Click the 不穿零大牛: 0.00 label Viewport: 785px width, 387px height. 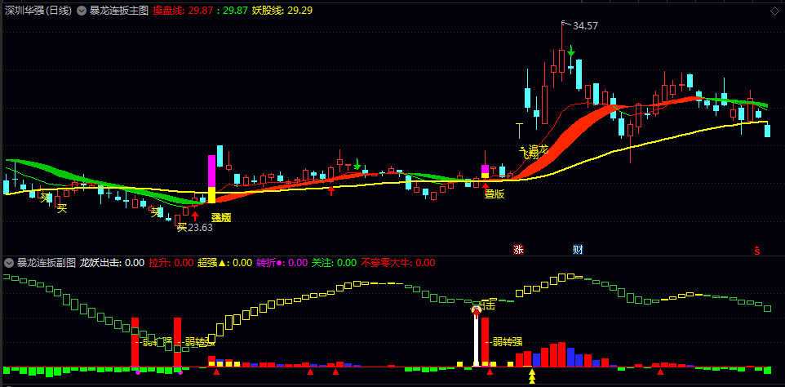398,263
